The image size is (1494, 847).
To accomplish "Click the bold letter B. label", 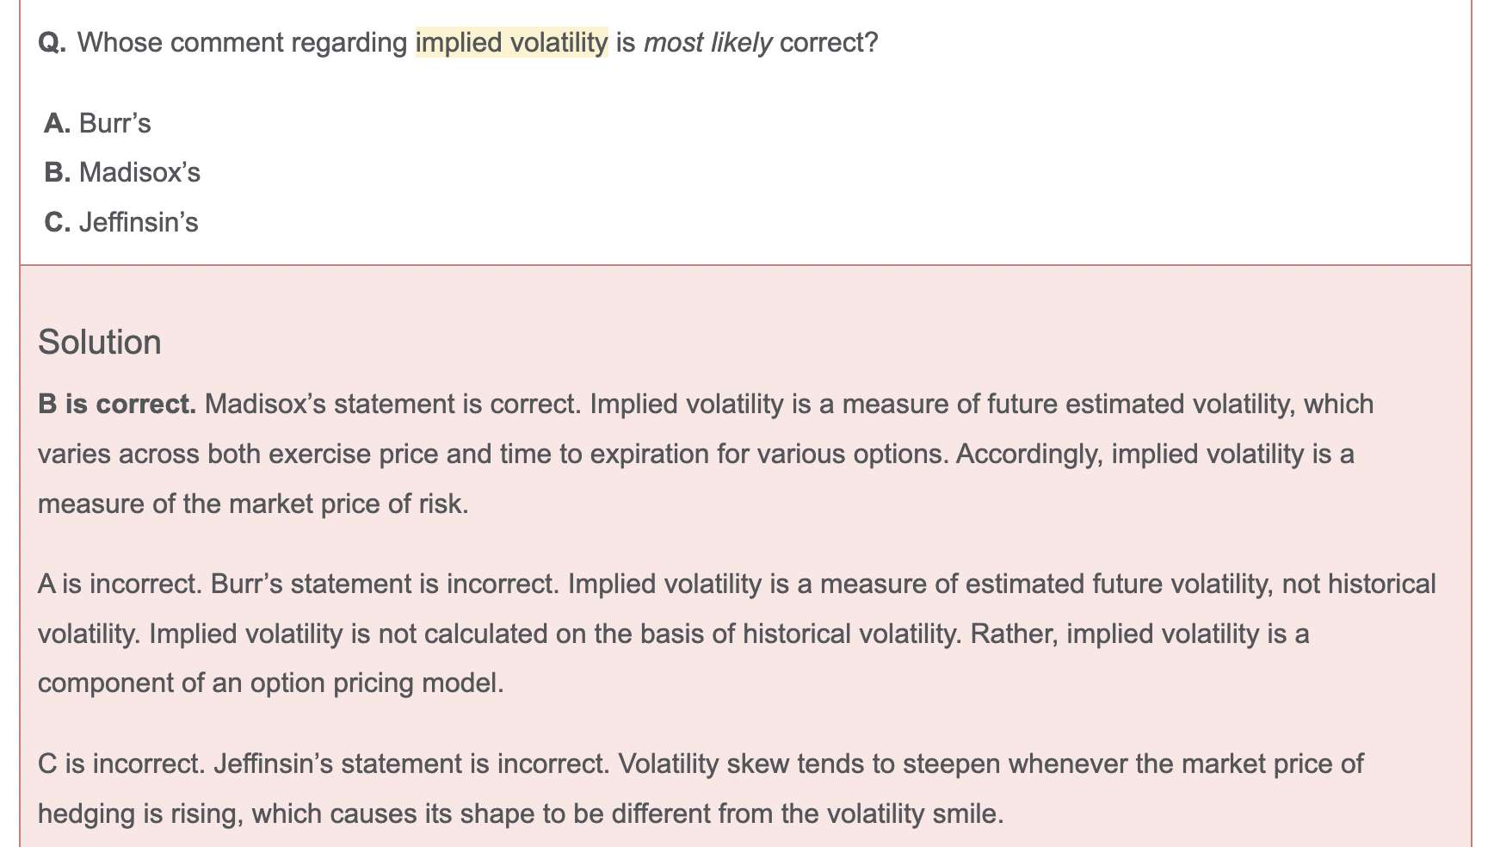I will pyautogui.click(x=58, y=172).
